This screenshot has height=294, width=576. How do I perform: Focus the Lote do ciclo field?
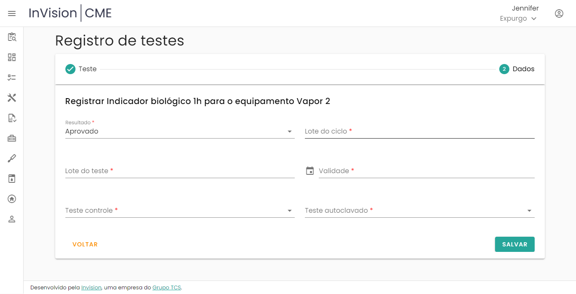pos(419,131)
